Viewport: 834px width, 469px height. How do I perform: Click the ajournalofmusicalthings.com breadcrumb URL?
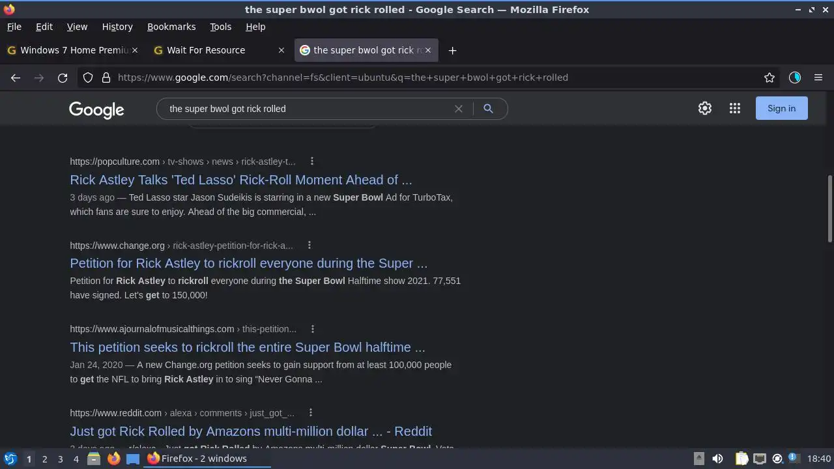click(x=183, y=329)
